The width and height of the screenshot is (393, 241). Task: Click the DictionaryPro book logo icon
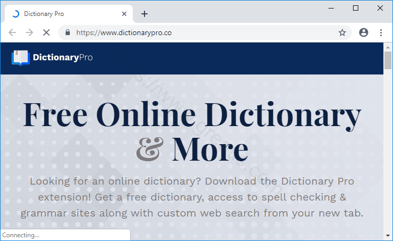tap(20, 57)
